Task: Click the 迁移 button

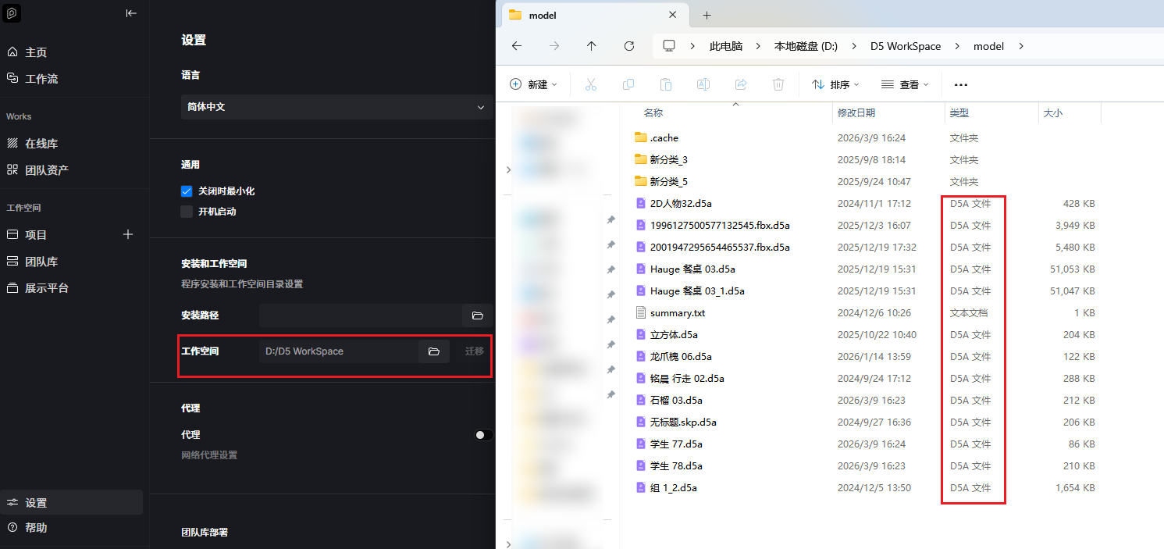Action: click(x=475, y=351)
